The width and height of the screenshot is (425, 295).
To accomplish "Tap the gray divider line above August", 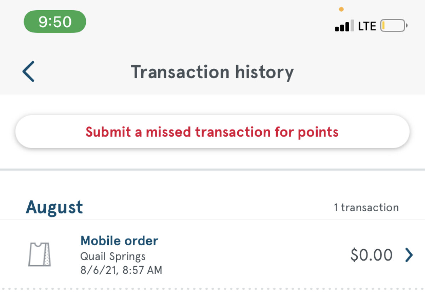I will click(212, 169).
